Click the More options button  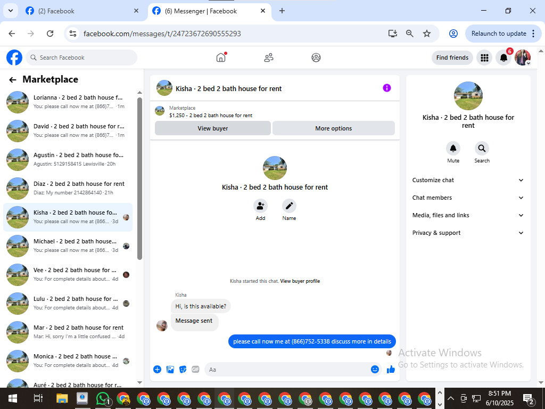334,128
